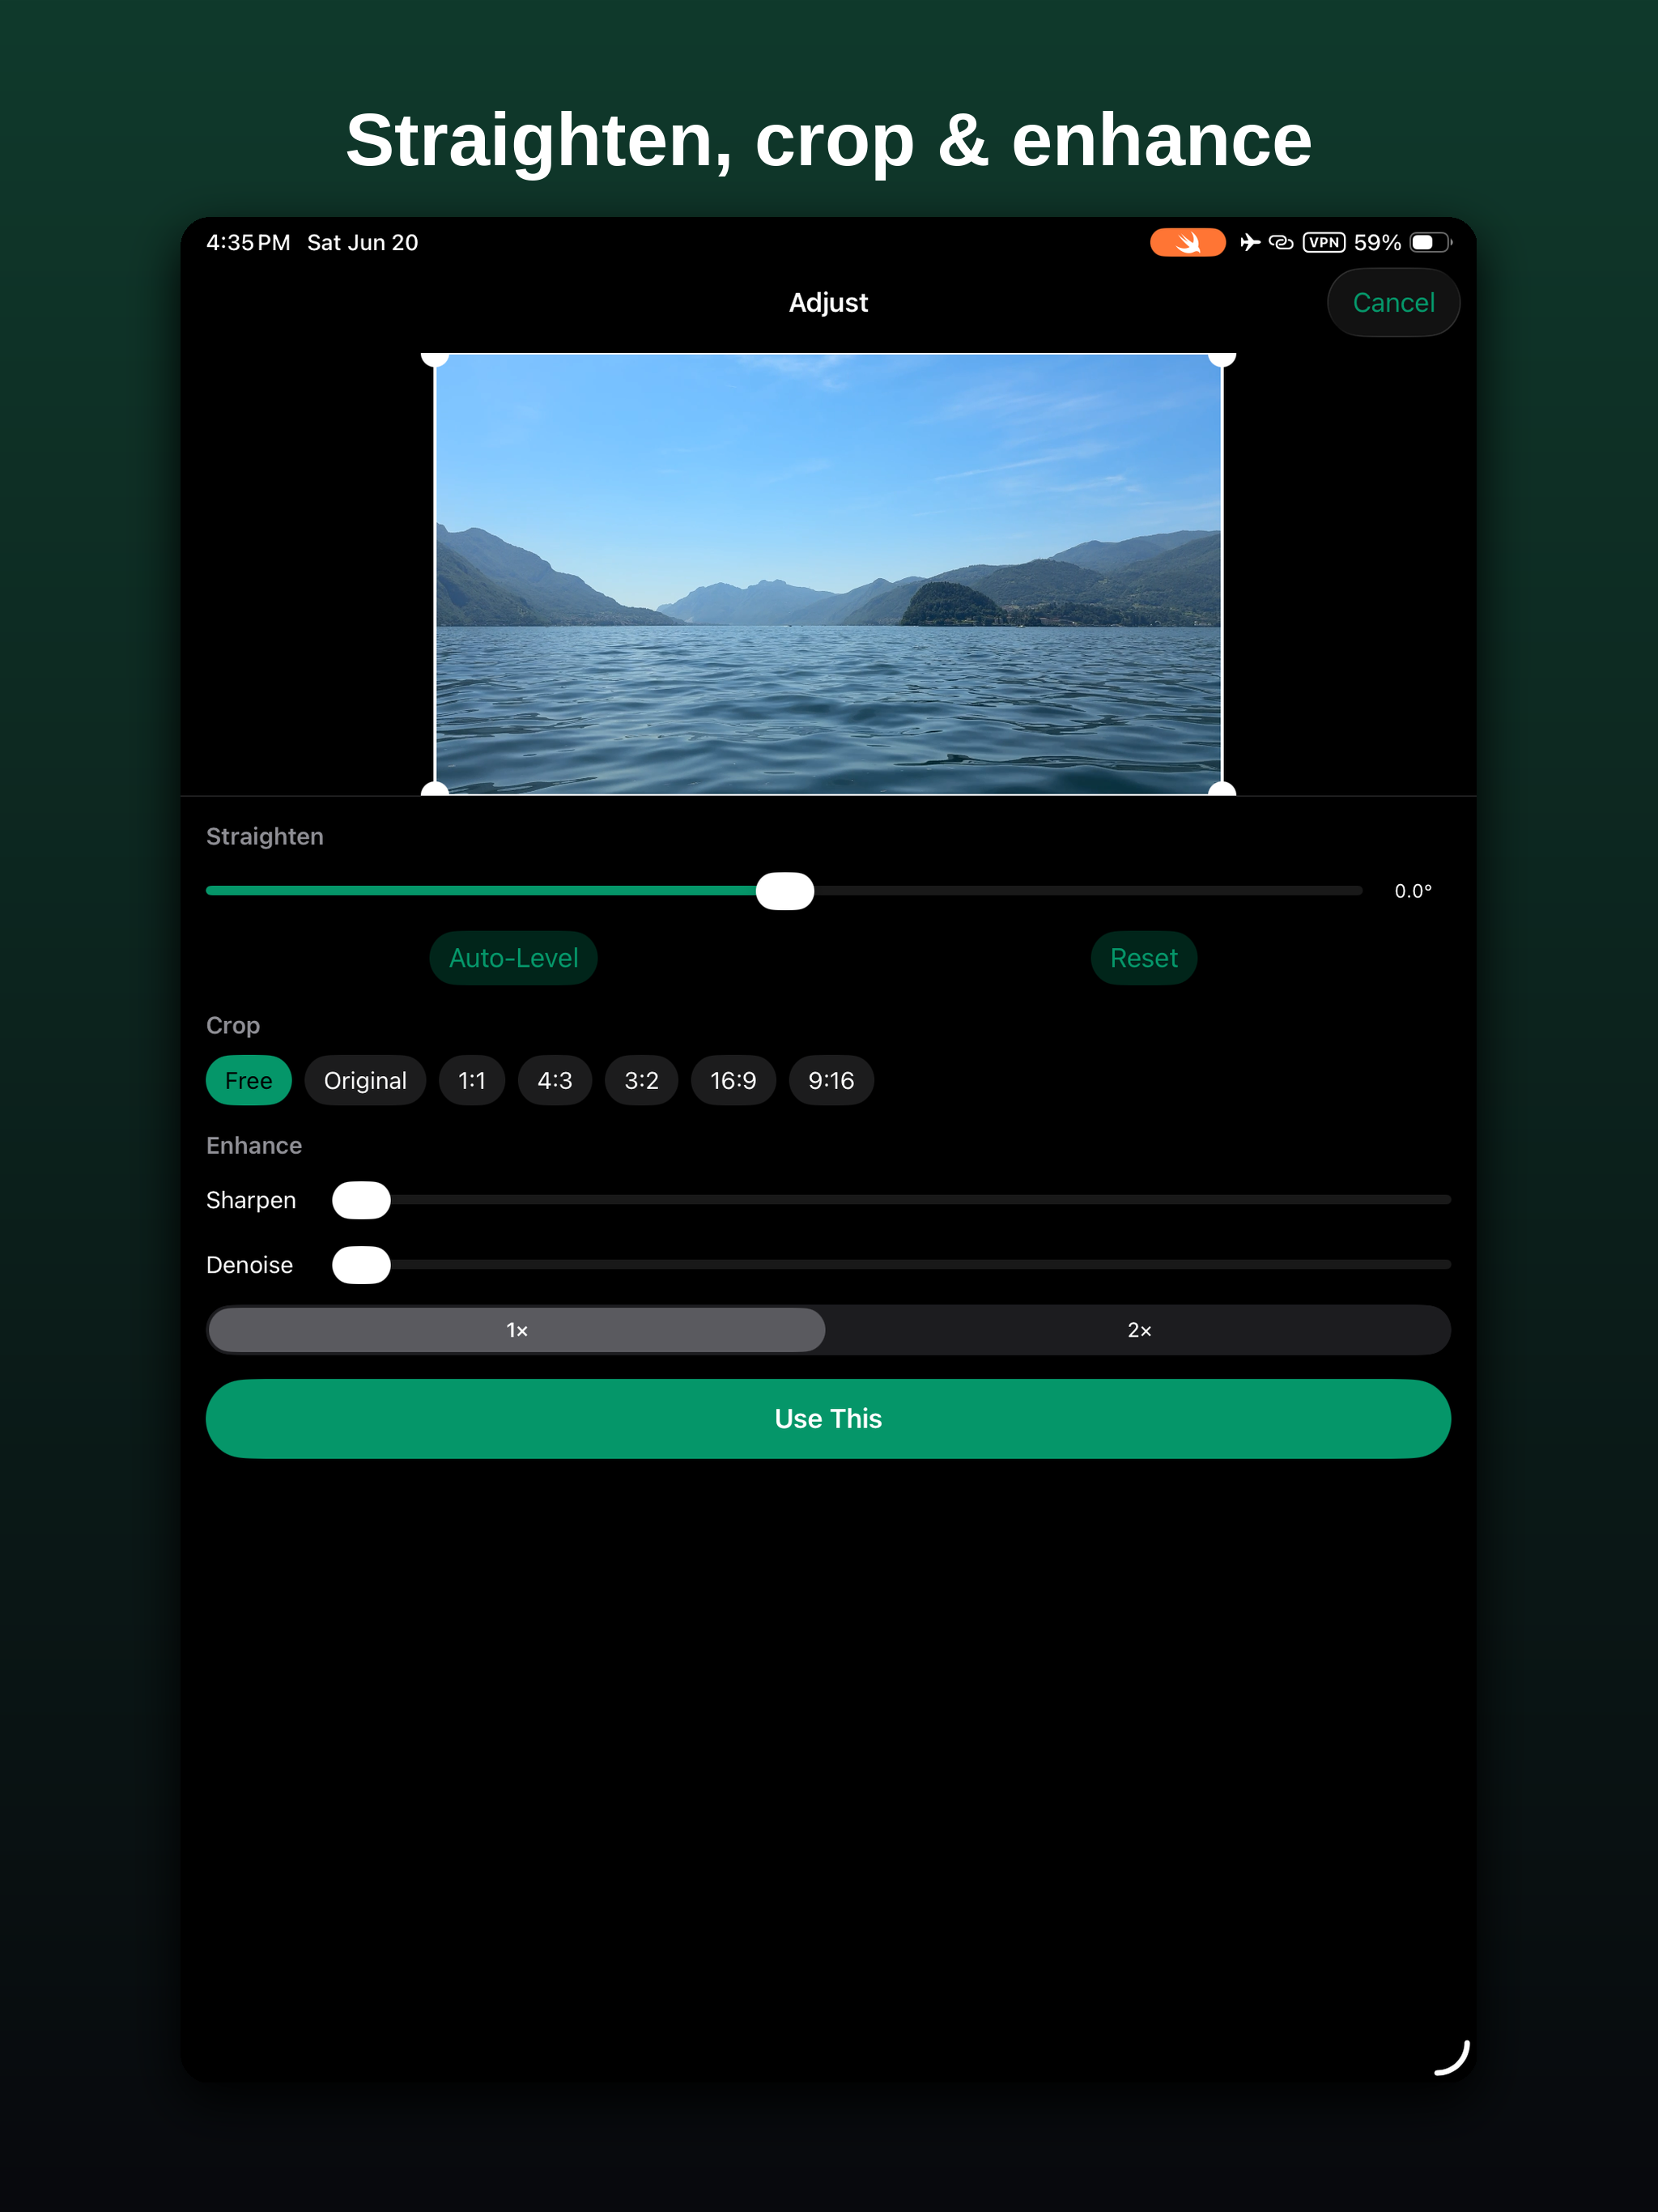
Task: Select the 9:16 crop ratio
Action: click(831, 1080)
